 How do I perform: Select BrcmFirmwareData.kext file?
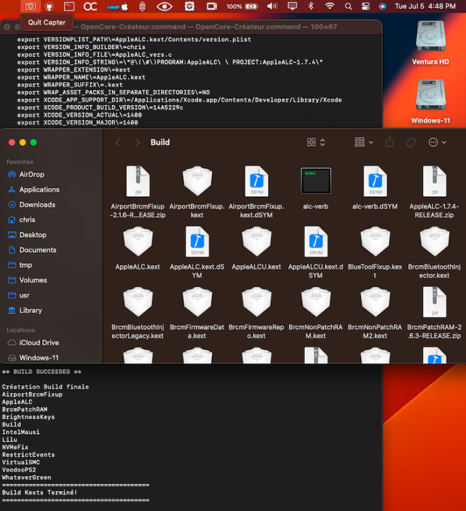tap(197, 313)
